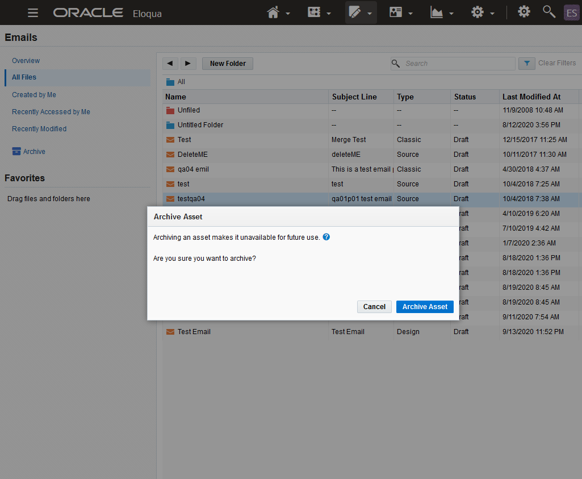582x479 pixels.
Task: Open the hamburger navigation menu
Action: pyautogui.click(x=33, y=13)
